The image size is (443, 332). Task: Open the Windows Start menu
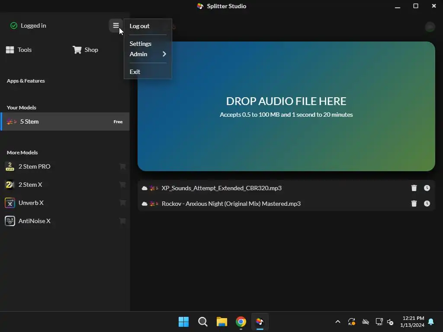(x=183, y=322)
